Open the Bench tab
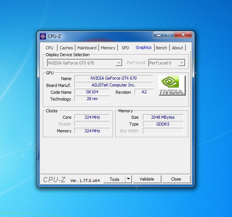The width and height of the screenshot is (232, 217). click(161, 48)
